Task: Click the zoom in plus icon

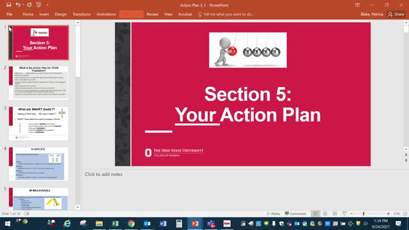Action: click(x=388, y=213)
